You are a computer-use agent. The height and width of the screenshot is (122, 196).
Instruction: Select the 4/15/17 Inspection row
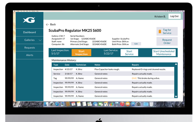(x=113, y=69)
